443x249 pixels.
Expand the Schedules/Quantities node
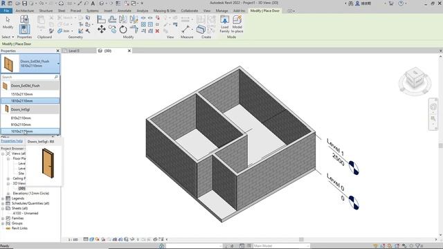point(3,203)
